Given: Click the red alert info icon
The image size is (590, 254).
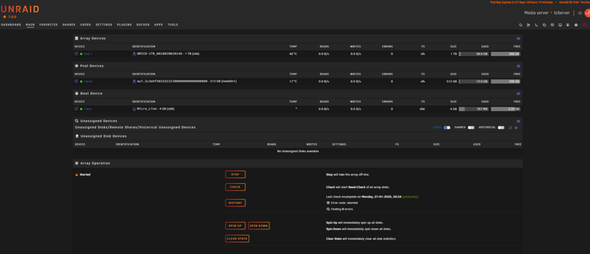Looking at the screenshot, I should [x=584, y=25].
